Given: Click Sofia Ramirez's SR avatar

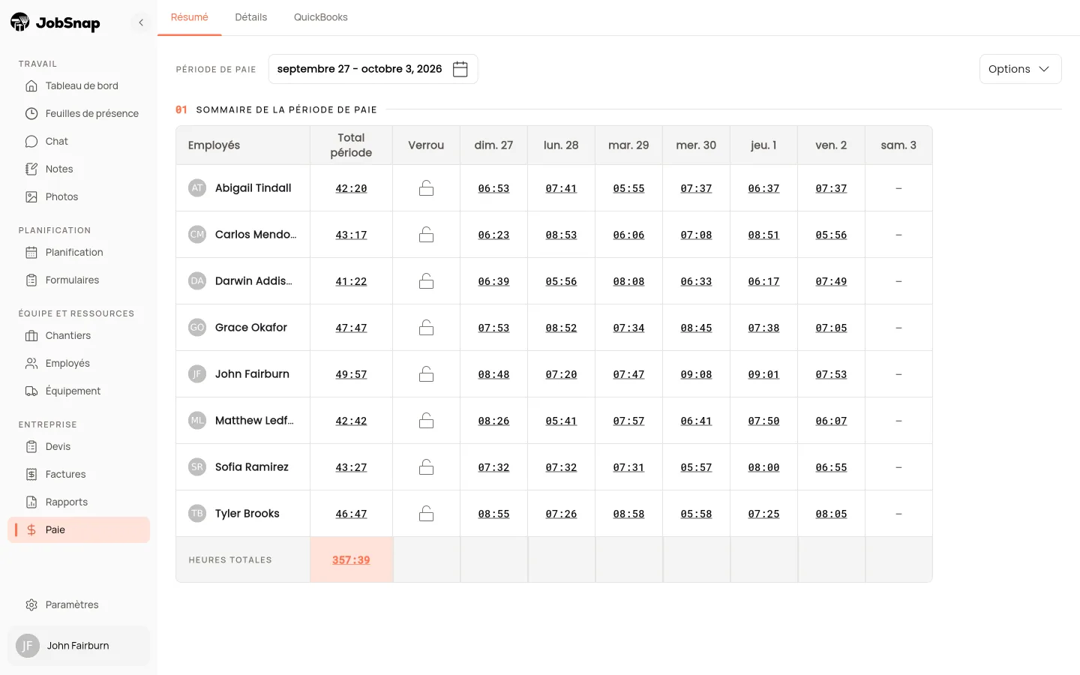Looking at the screenshot, I should pos(197,467).
